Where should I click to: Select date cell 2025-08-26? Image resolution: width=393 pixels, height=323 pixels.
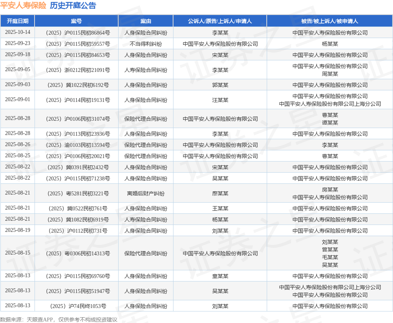(18, 145)
